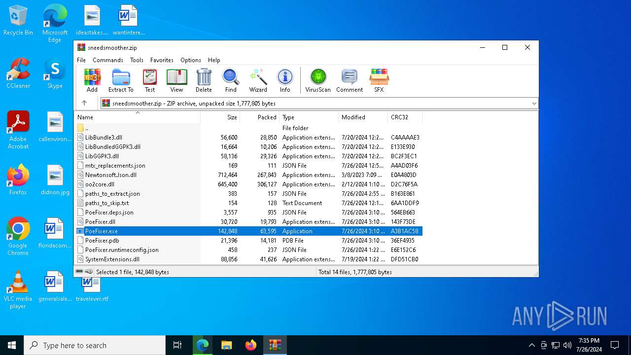Select LibGGPK3.dll file

point(248,156)
